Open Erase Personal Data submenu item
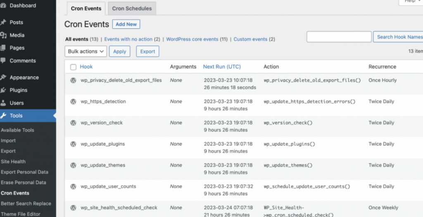 click(x=24, y=182)
